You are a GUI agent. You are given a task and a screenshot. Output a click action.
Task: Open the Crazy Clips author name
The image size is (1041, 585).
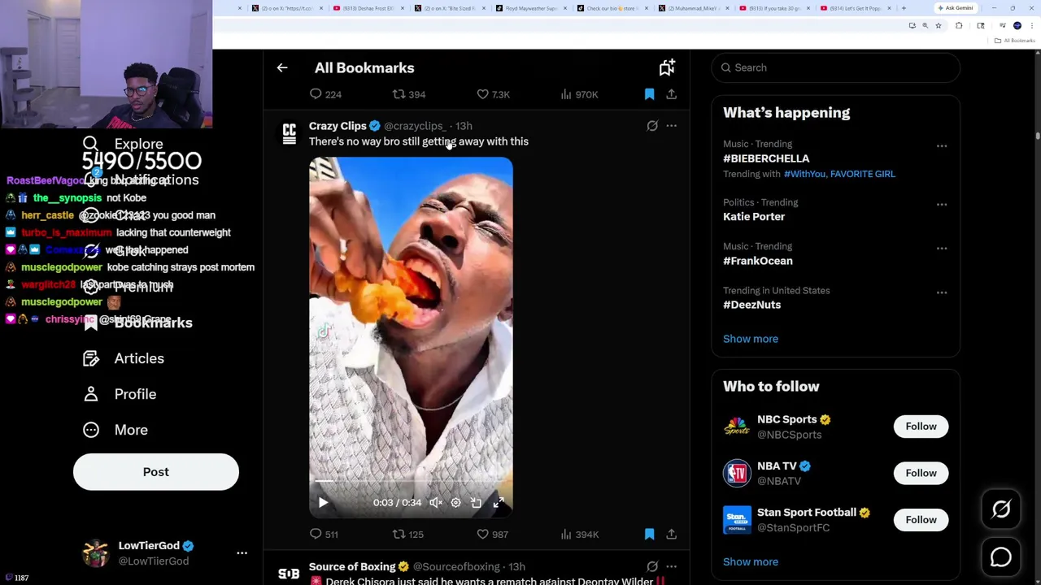(338, 126)
